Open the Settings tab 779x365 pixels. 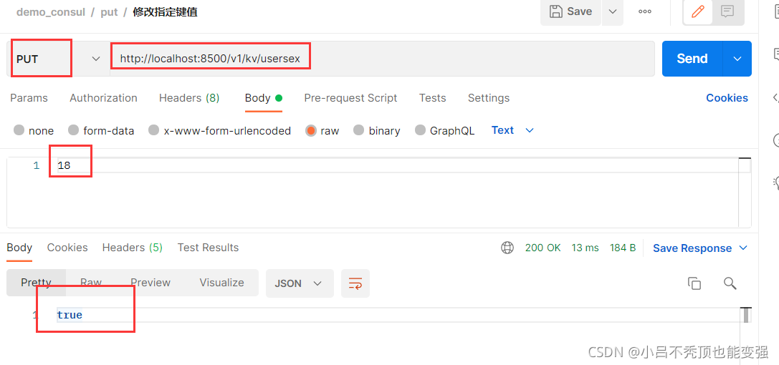[488, 98]
